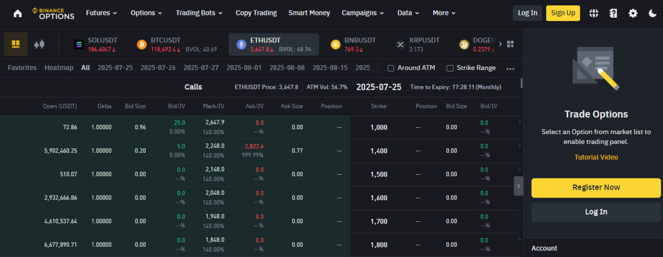This screenshot has width=663, height=257.
Task: Open Smart Money page
Action: [309, 13]
